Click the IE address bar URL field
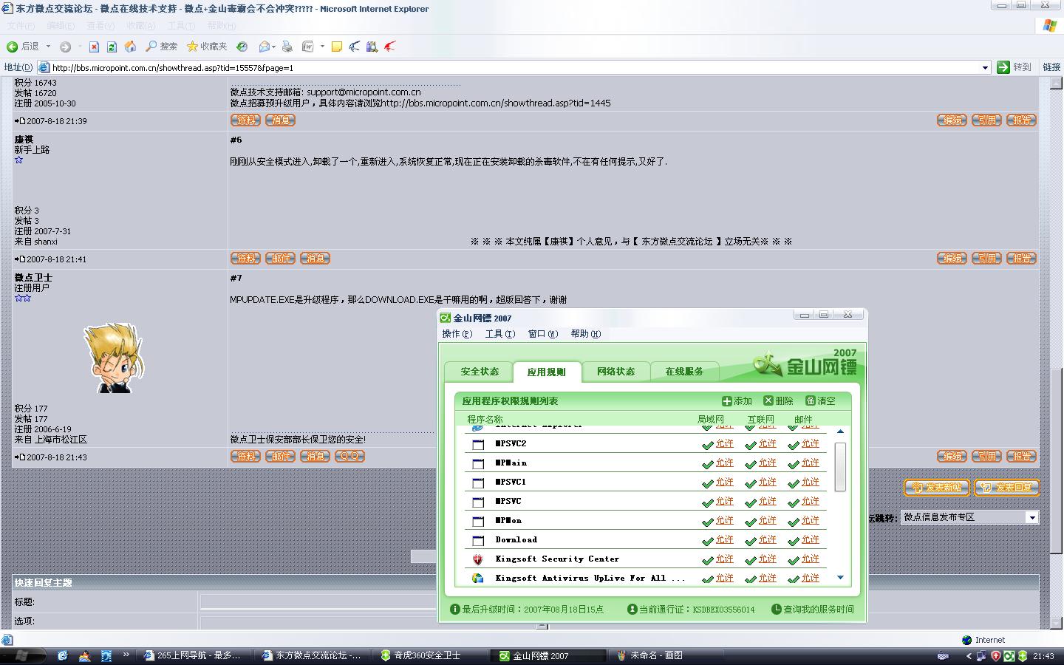The image size is (1064, 665). [x=514, y=67]
